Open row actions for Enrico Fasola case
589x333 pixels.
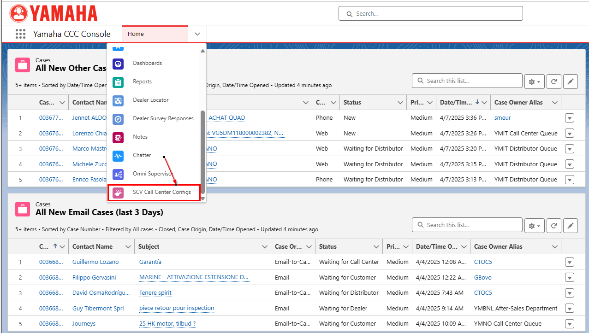point(570,179)
